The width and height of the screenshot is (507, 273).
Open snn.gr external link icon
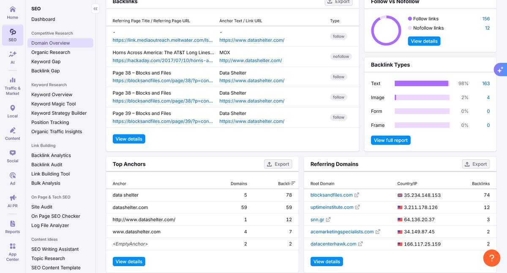328,219
